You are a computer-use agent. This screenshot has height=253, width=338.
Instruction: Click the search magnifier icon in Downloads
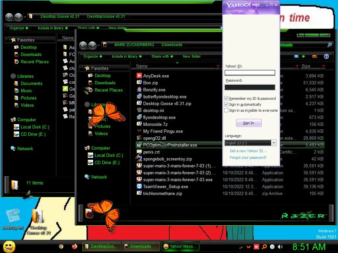pos(329,45)
